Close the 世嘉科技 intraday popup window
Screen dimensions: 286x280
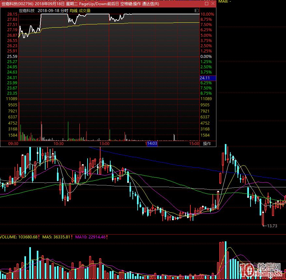[x=212, y=4]
